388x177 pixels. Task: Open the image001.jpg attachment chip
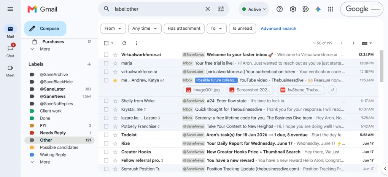point(203,90)
